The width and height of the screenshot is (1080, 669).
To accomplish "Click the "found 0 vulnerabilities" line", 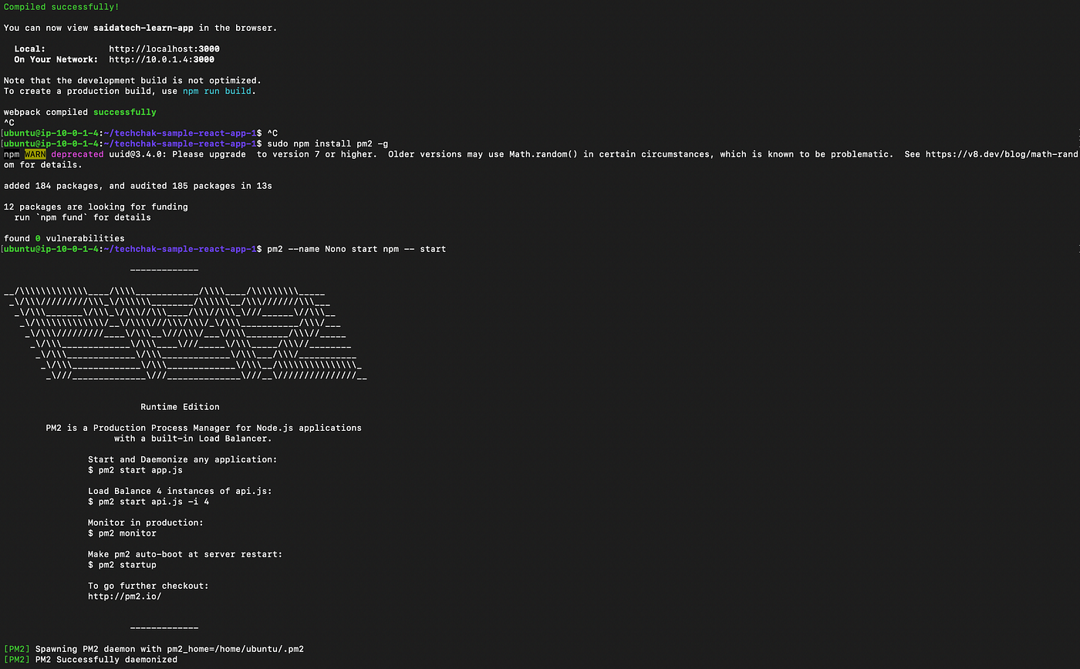I will coord(64,238).
